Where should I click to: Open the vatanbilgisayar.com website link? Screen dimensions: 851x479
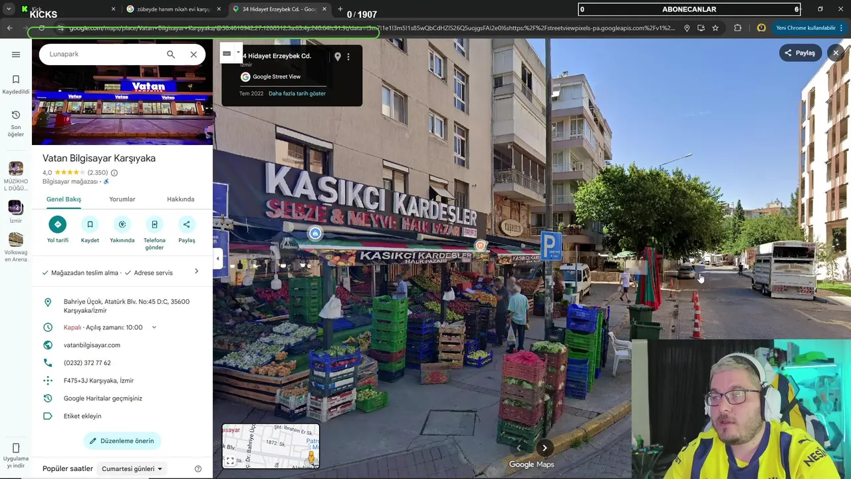(x=92, y=345)
